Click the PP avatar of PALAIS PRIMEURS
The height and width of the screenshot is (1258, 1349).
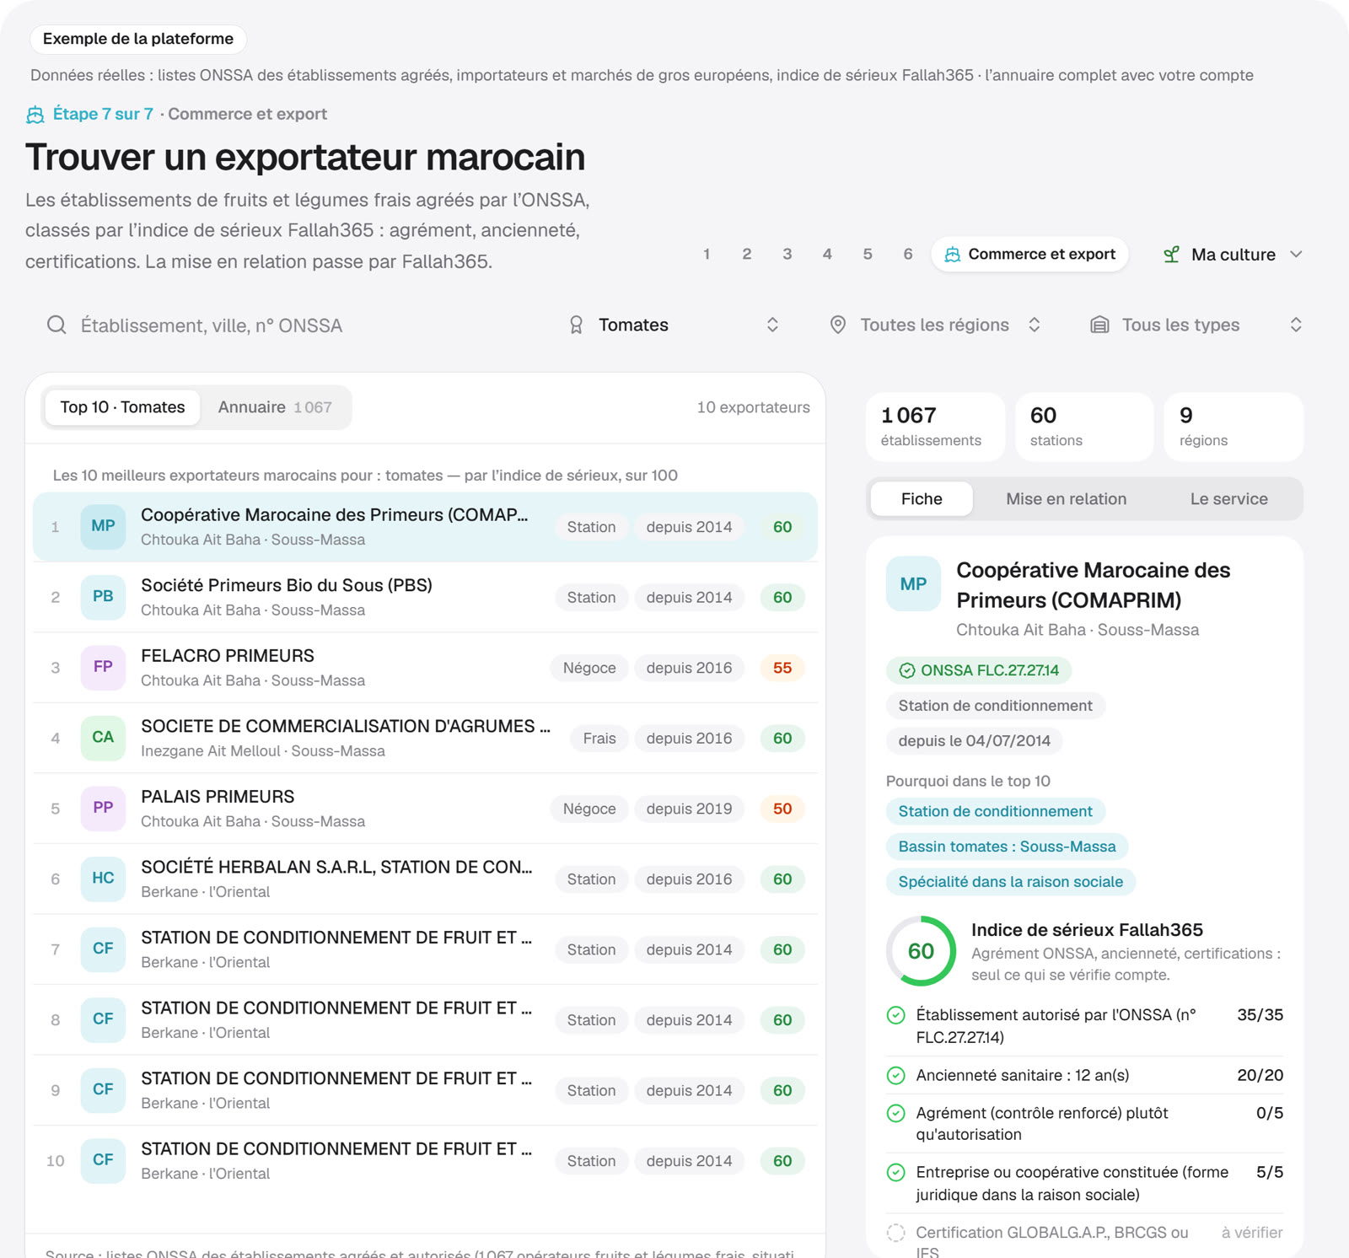[103, 808]
